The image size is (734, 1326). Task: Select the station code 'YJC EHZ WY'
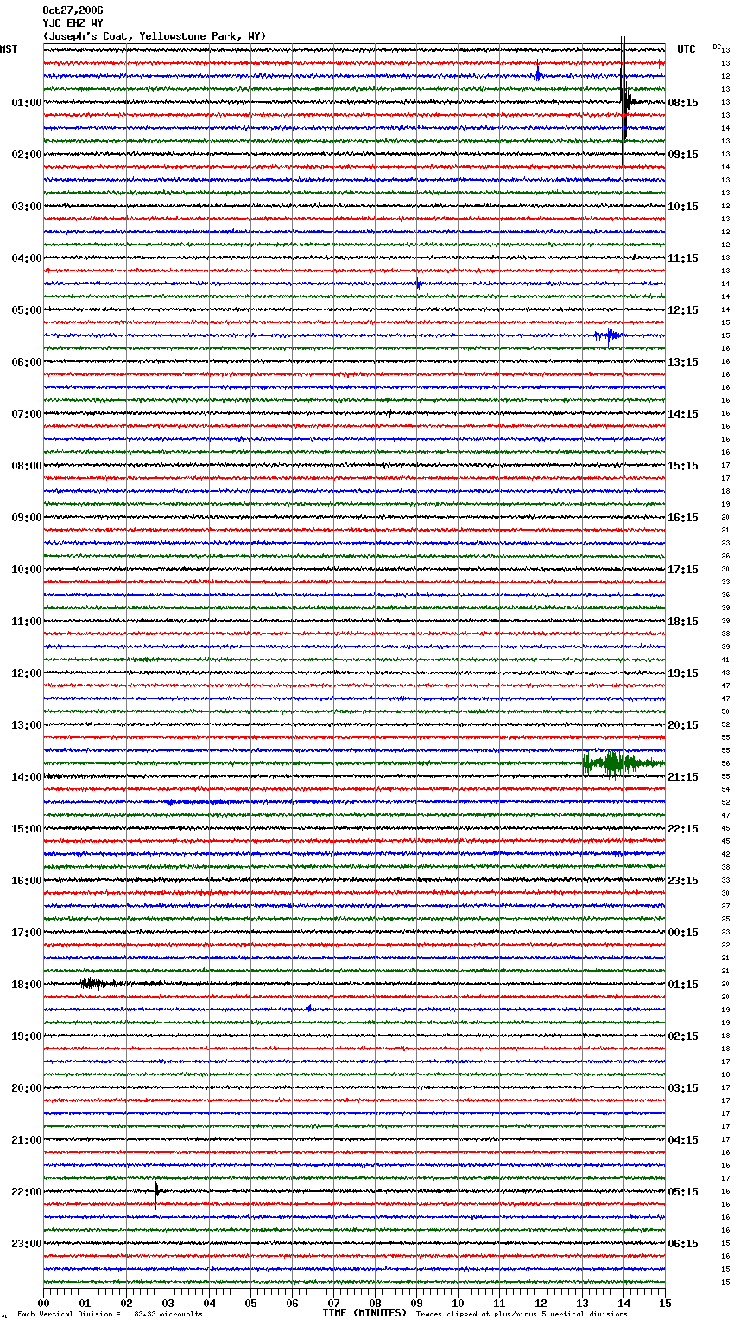(x=73, y=23)
